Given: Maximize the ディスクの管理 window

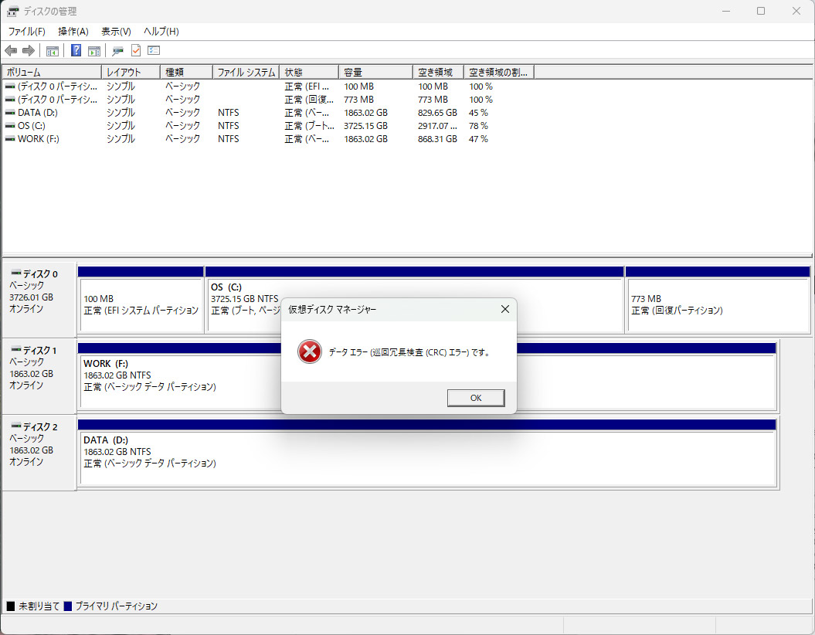Looking at the screenshot, I should [x=761, y=11].
